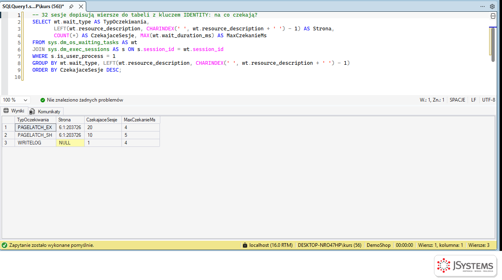This screenshot has width=502, height=280.
Task: Click the LF line ending indicator
Action: click(474, 100)
